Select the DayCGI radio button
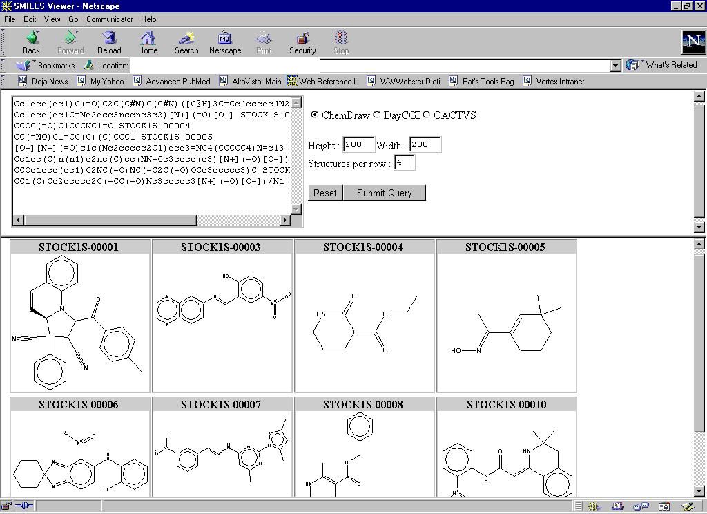This screenshot has height=514, width=707. click(376, 115)
